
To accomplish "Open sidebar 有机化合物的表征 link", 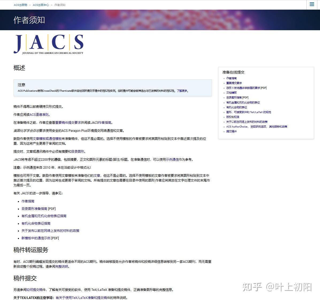I will (237, 107).
